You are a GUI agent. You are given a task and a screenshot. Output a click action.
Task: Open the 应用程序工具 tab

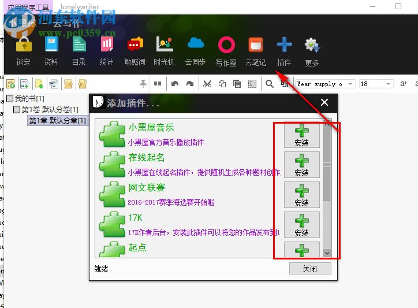tap(28, 7)
